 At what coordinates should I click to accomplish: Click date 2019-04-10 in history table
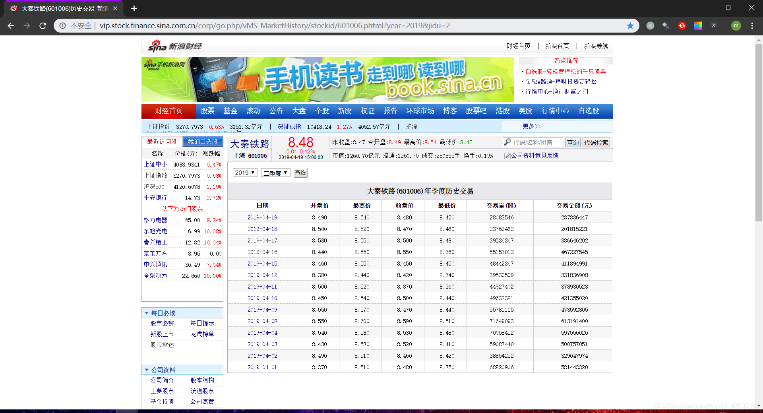coord(262,298)
